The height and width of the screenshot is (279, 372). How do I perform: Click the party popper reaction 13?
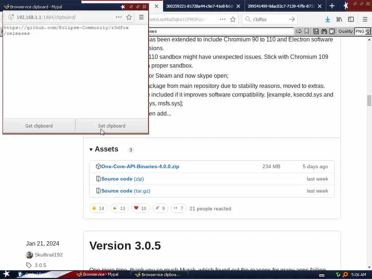[x=119, y=208]
